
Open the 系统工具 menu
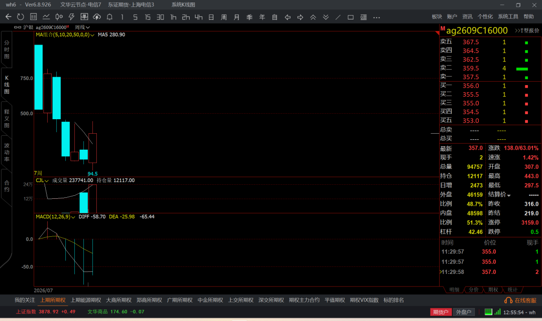508,17
